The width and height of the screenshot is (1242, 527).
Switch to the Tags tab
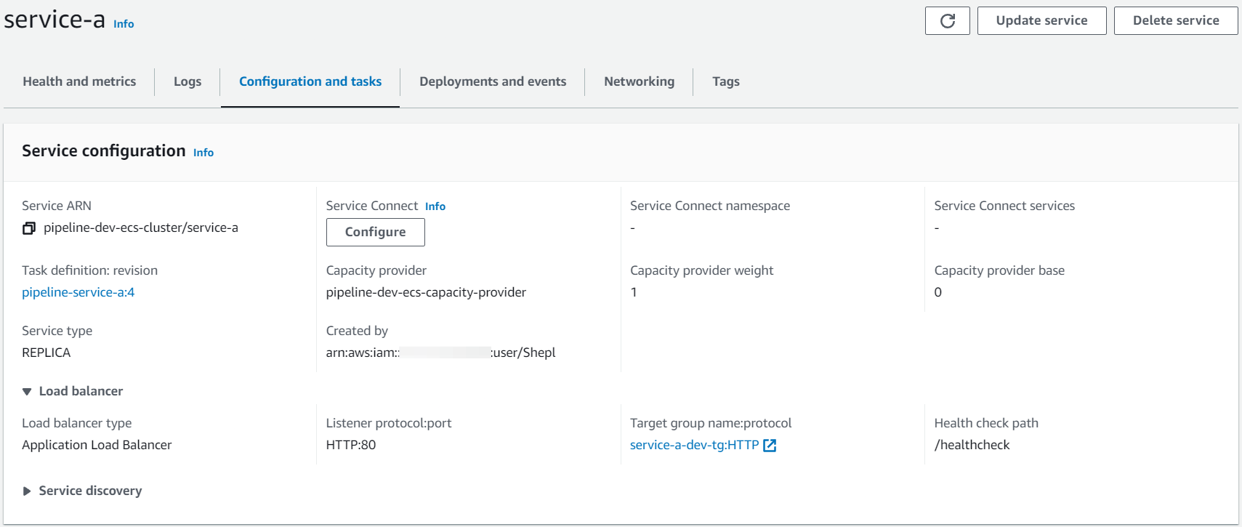tap(725, 81)
